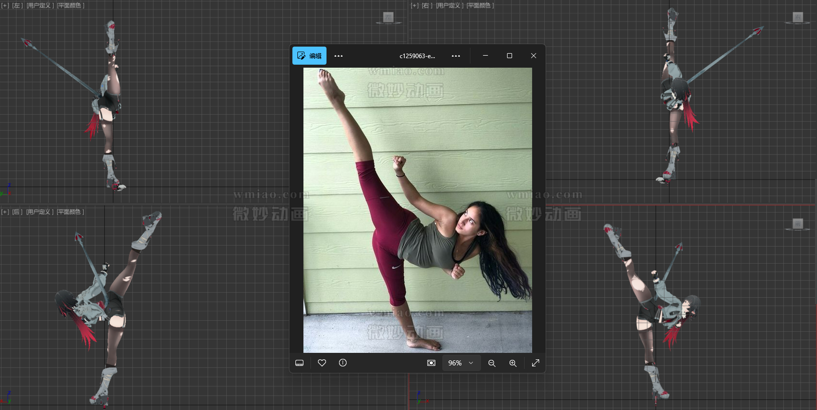Enter full screen with the expand arrows icon
817x410 pixels.
[x=536, y=363]
